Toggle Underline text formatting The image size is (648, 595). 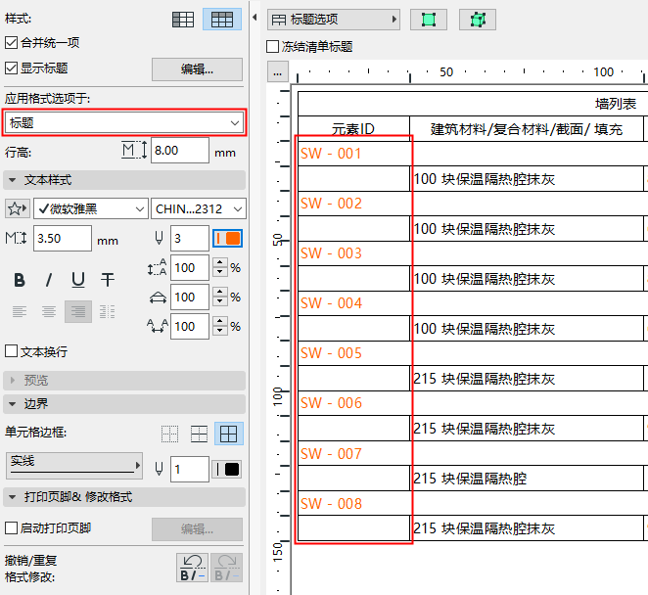pos(78,280)
